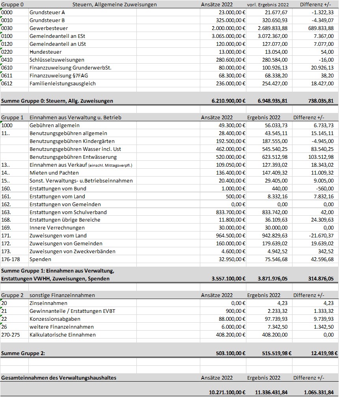
Task: Click sonstige Finanzeinnahmen header
Action: coord(62,295)
